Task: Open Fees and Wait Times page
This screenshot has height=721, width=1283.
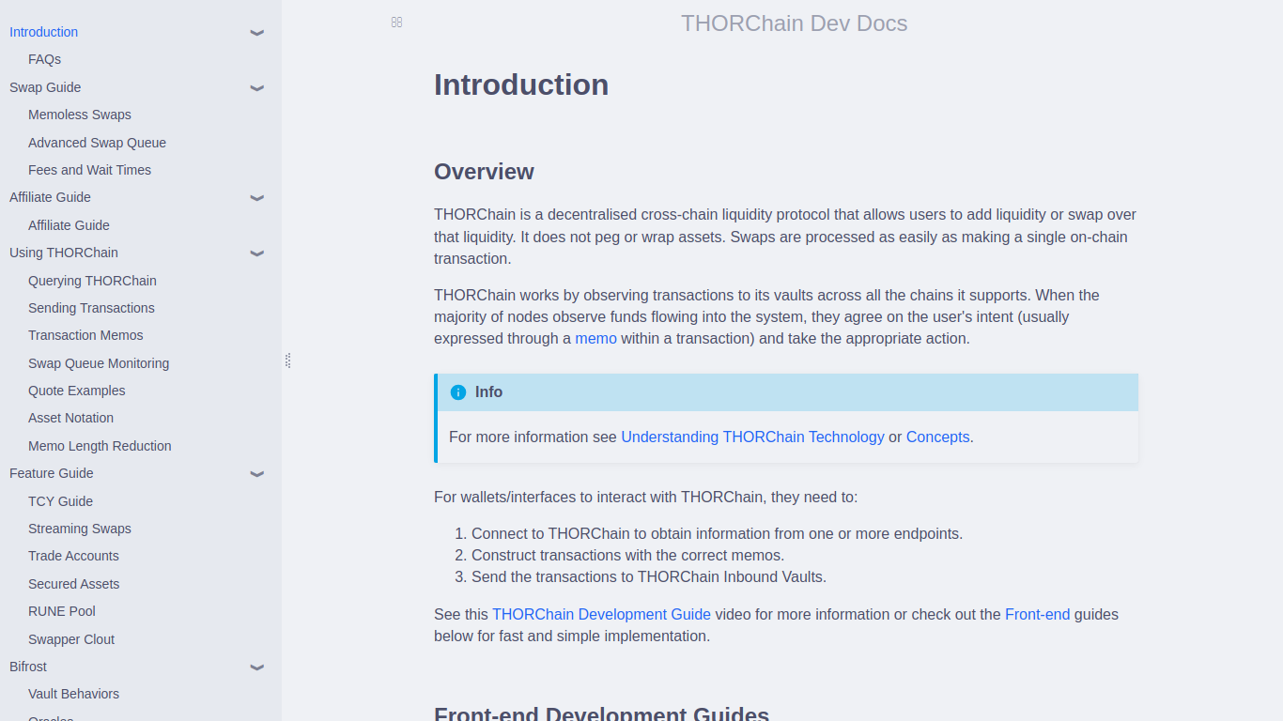Action: (89, 170)
